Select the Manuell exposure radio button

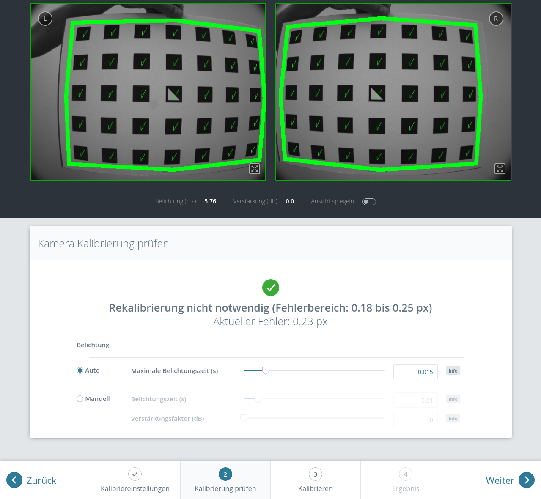click(x=80, y=399)
